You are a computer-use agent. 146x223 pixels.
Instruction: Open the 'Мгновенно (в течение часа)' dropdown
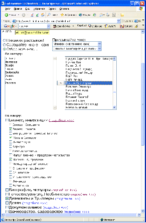pyautogui.click(x=100, y=44)
